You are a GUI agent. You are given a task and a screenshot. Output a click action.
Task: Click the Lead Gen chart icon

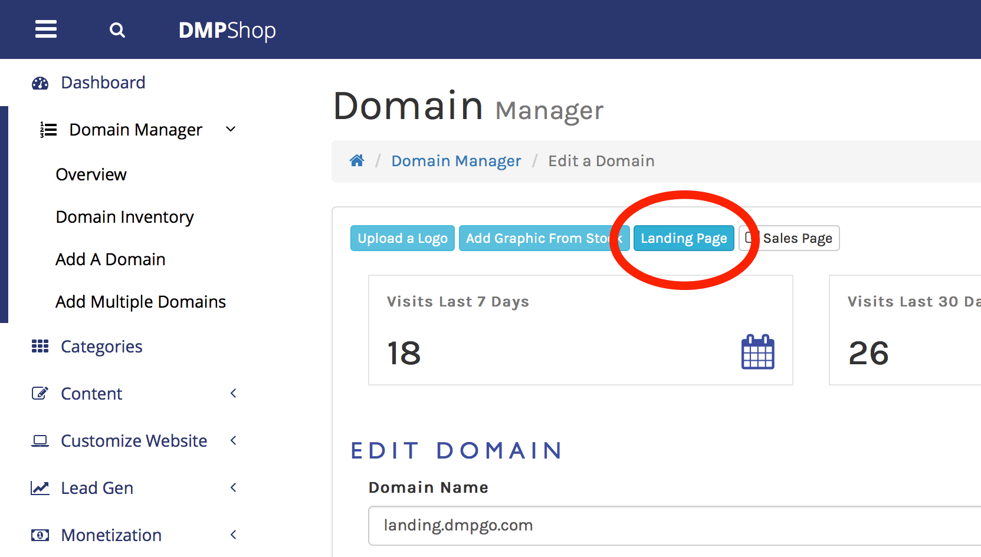pos(40,488)
